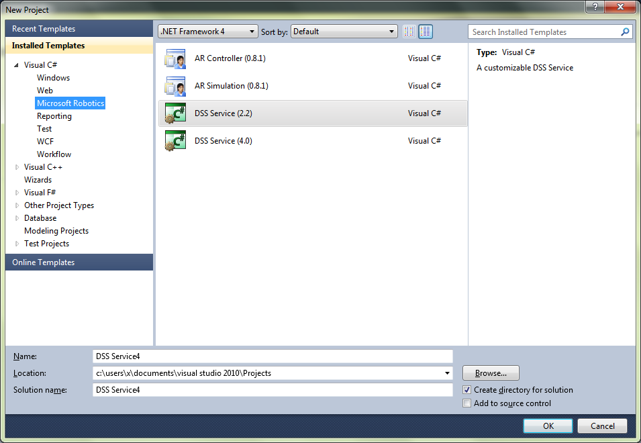The image size is (641, 443).
Task: Open the Recent Templates section
Action: click(79, 29)
